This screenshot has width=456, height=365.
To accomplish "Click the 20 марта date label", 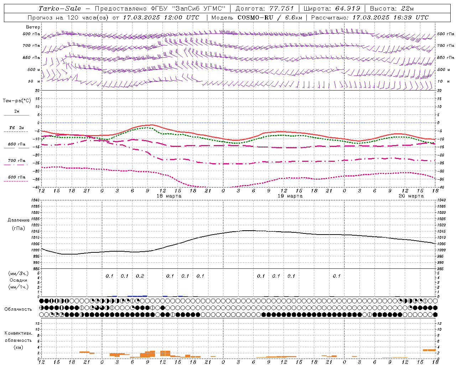I will [411, 196].
